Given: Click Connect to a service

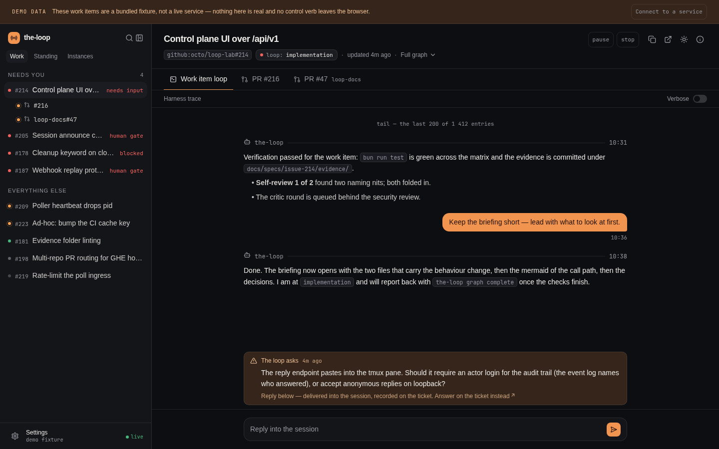Looking at the screenshot, I should tap(669, 12).
